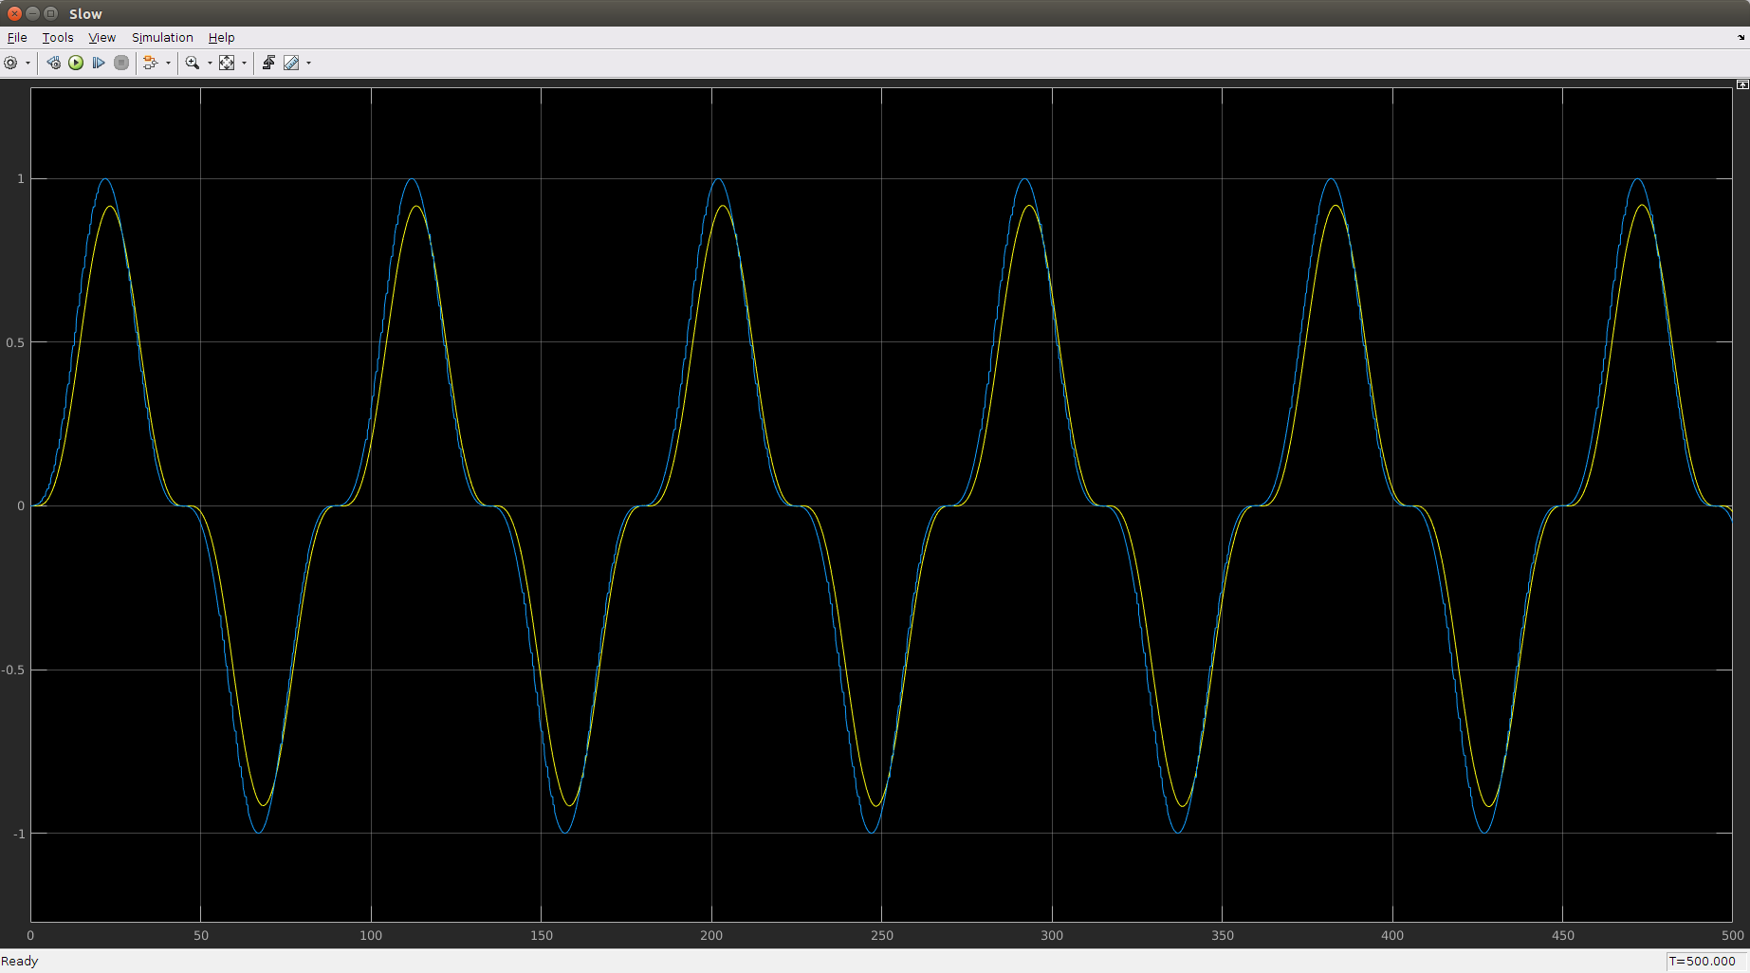The width and height of the screenshot is (1750, 973).
Task: Minimize the Slow scope window
Action: tap(32, 13)
